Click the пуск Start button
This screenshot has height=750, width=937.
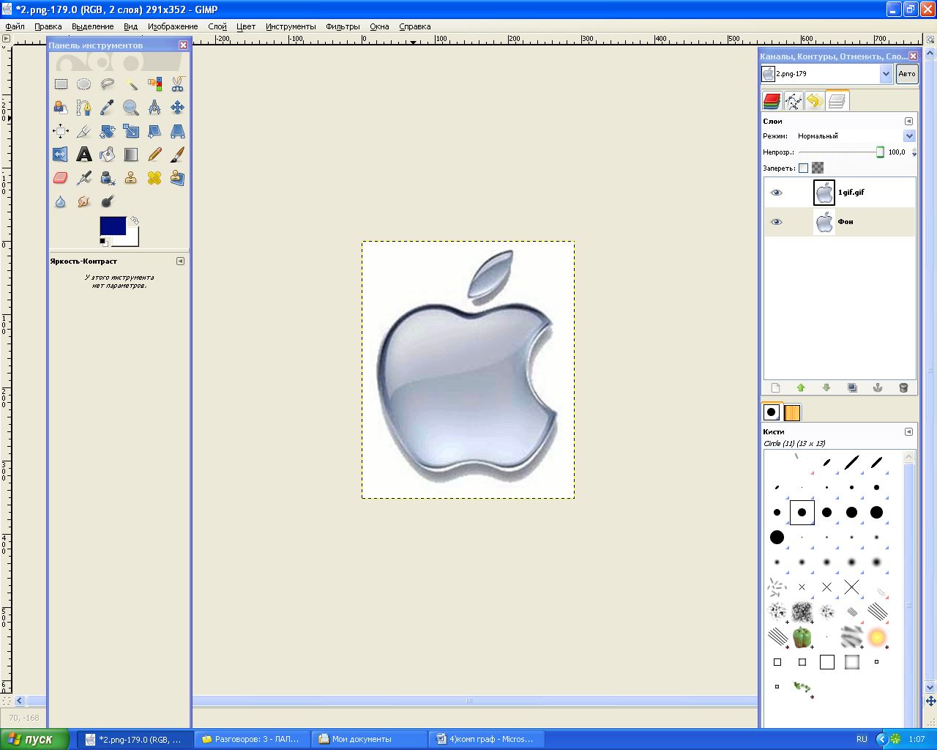pyautogui.click(x=34, y=739)
